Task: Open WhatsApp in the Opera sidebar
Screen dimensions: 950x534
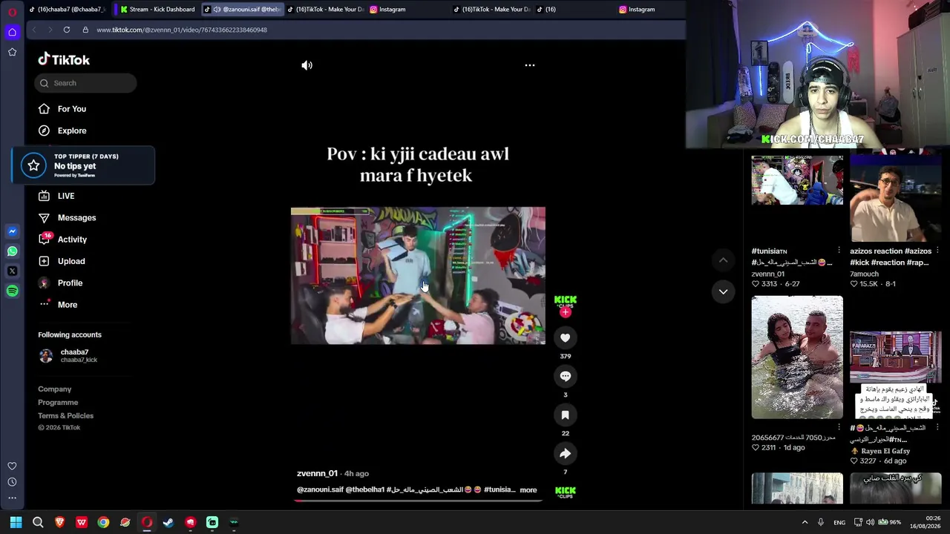Action: pyautogui.click(x=12, y=251)
